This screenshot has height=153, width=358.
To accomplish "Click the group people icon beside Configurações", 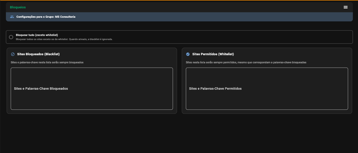I will [12, 17].
